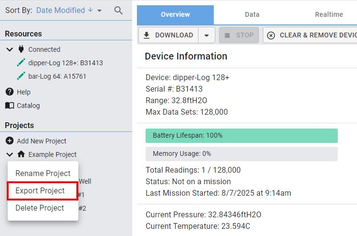Choose Delete Project menu entry
This screenshot has width=357, height=236.
(x=40, y=208)
